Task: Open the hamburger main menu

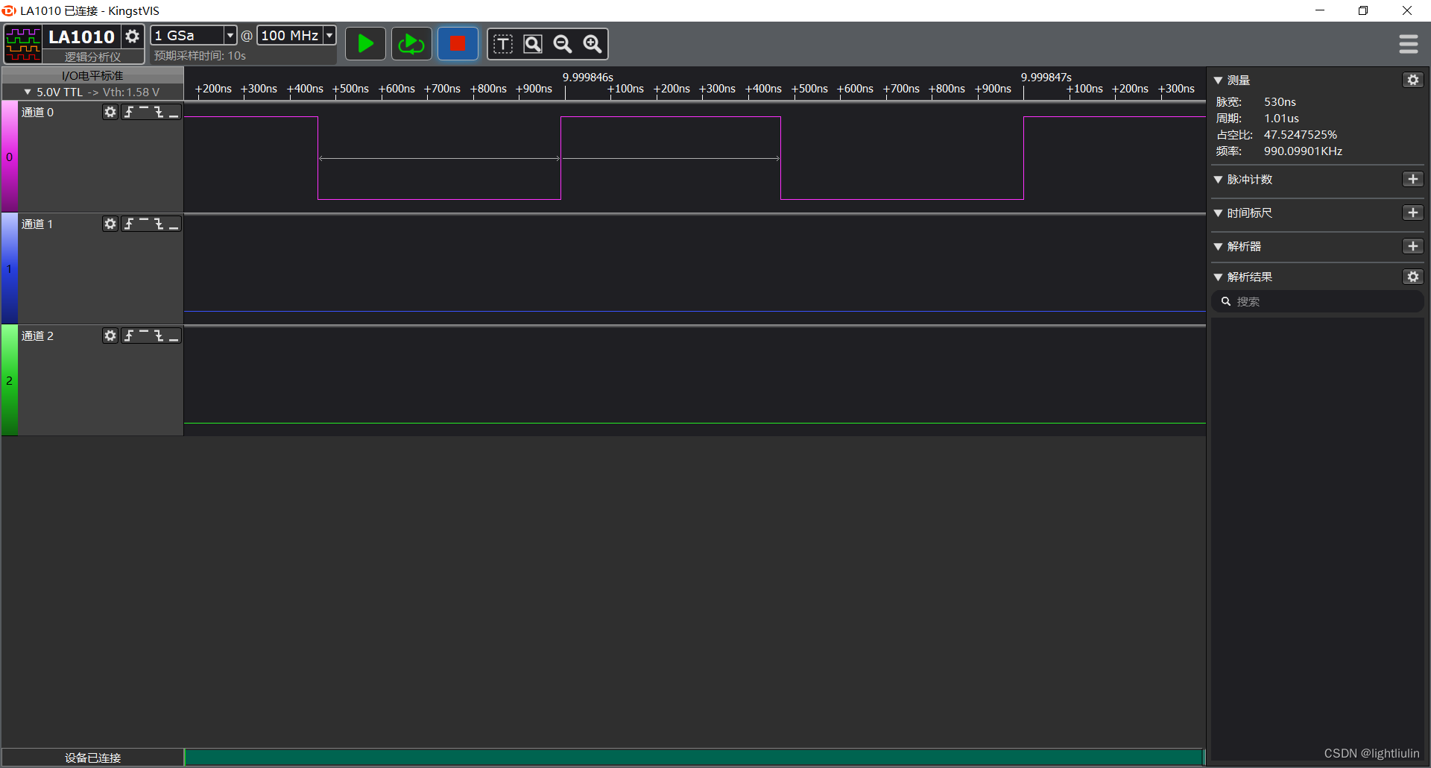Action: click(1408, 44)
